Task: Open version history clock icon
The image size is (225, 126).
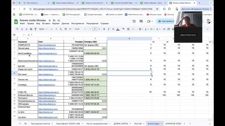Action: [x=134, y=21]
